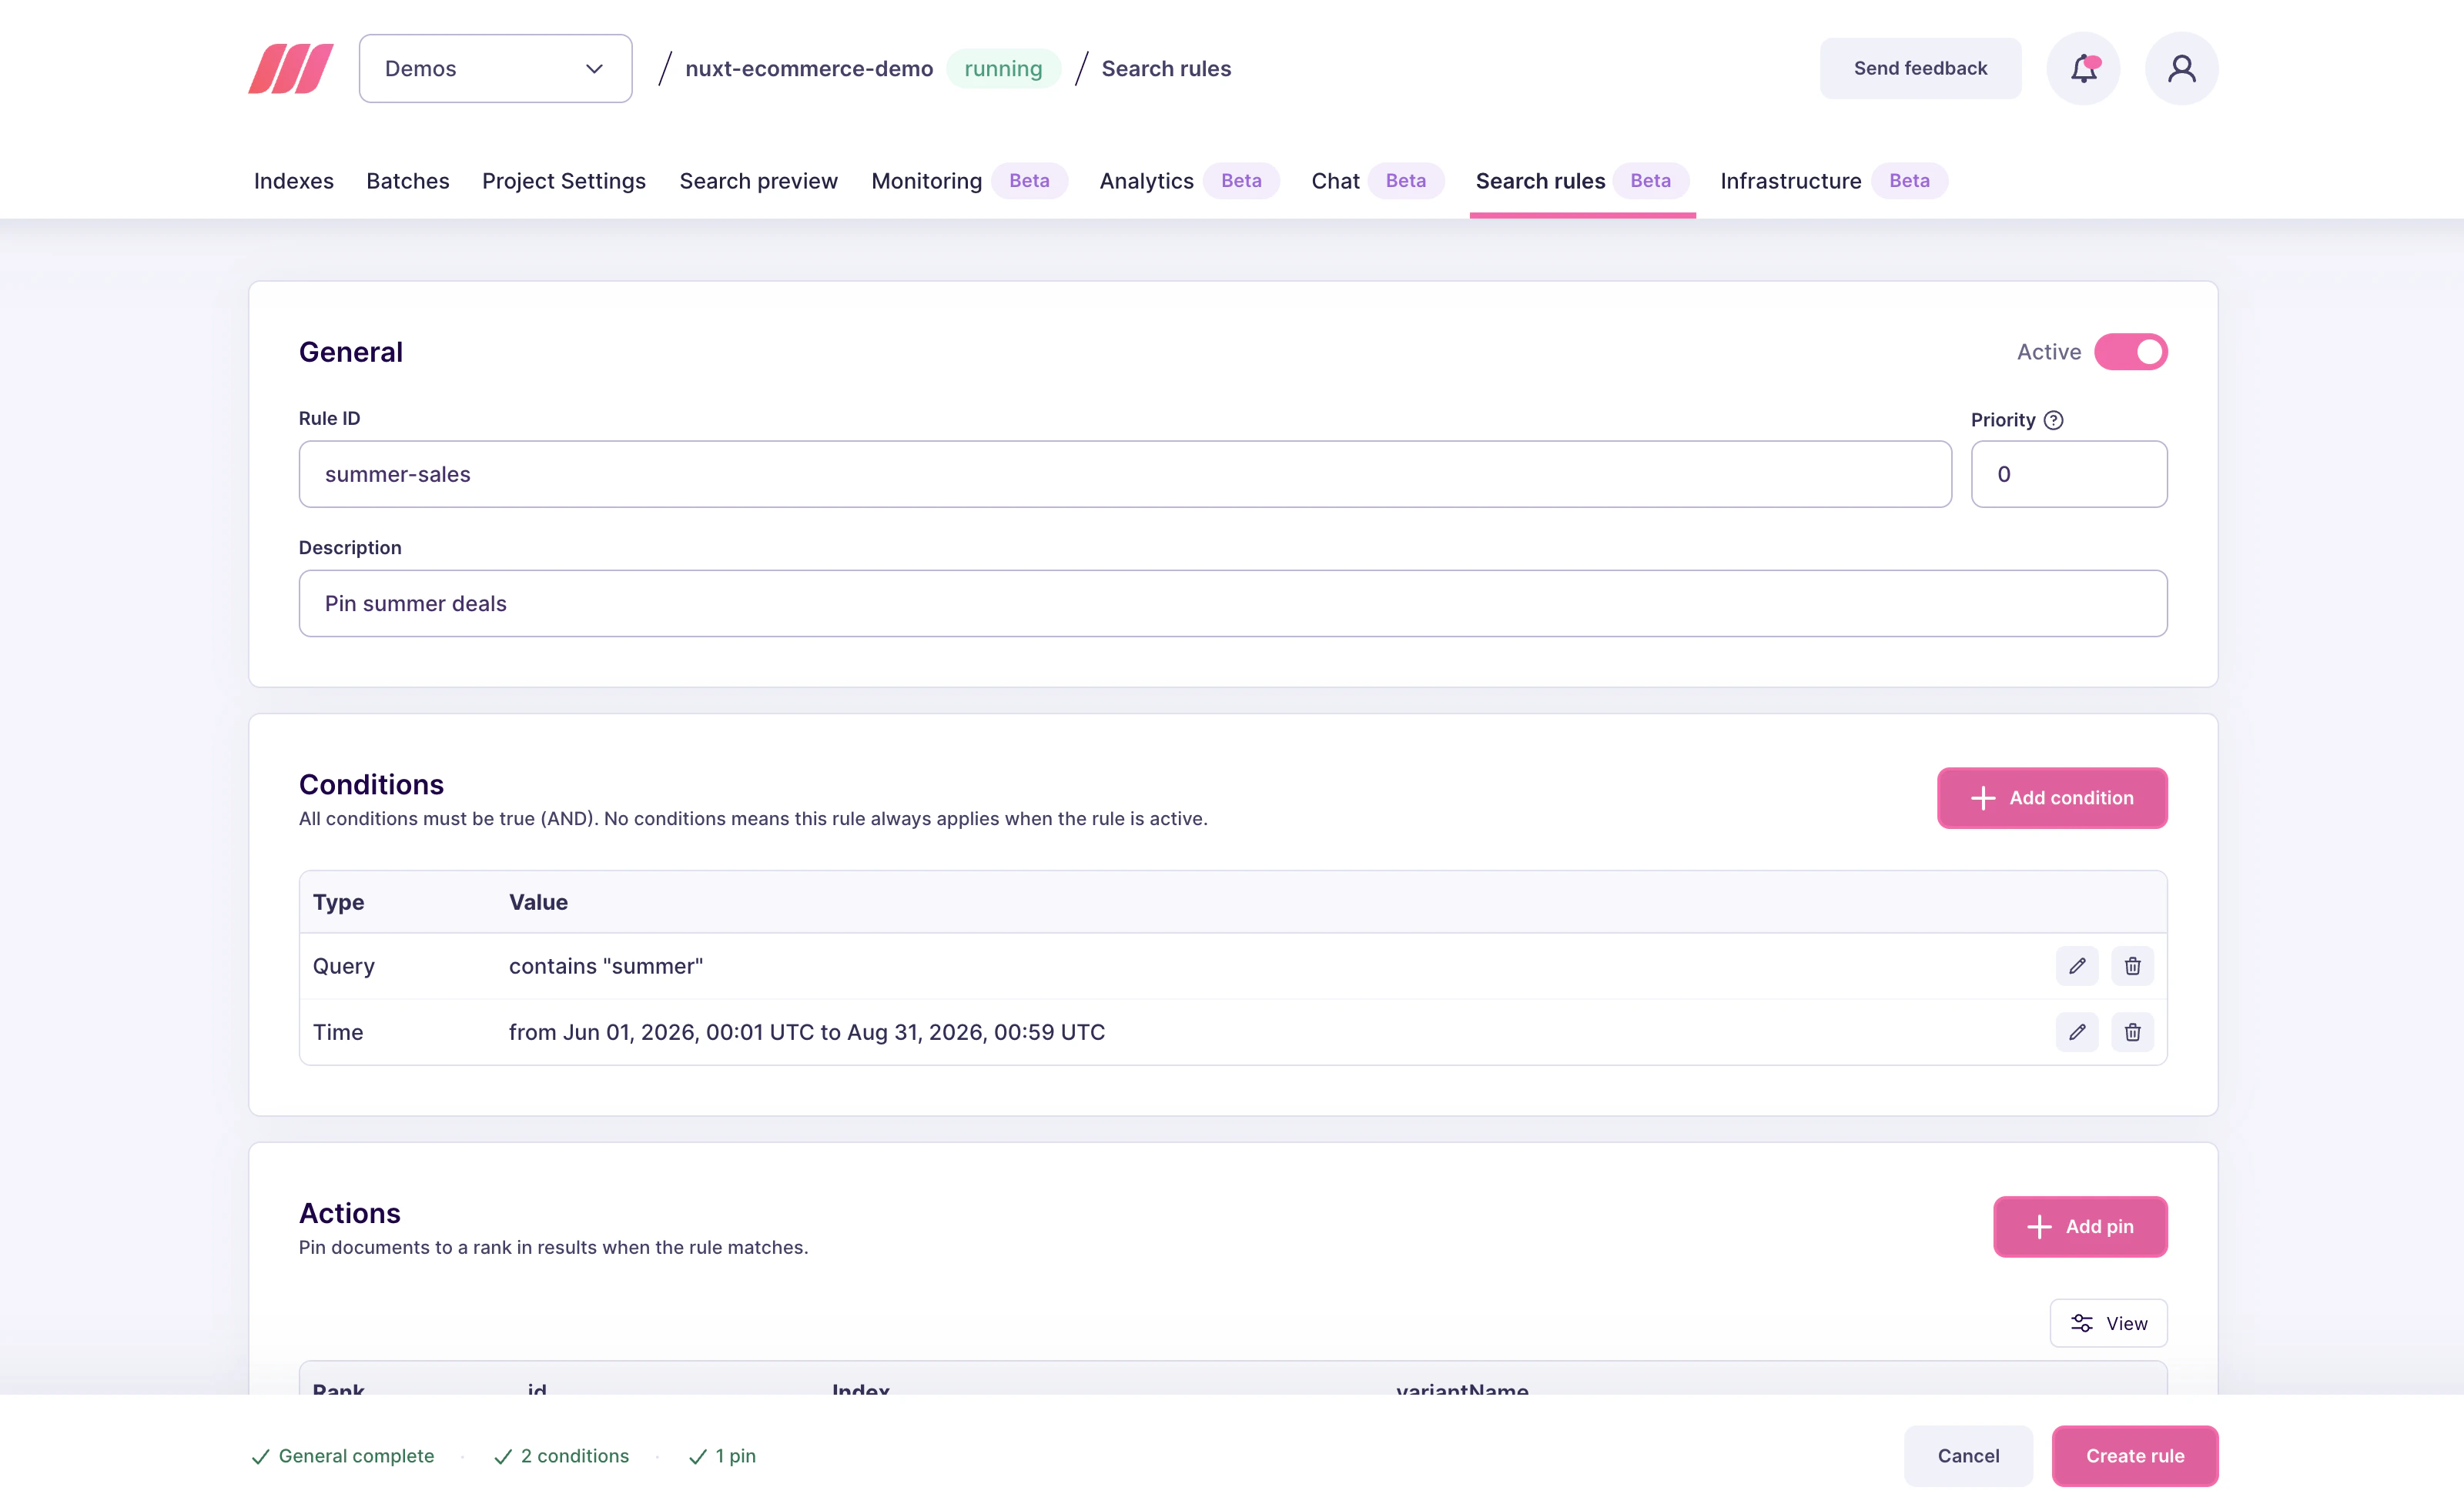
Task: Open the View column settings in Actions
Action: coord(2108,1322)
